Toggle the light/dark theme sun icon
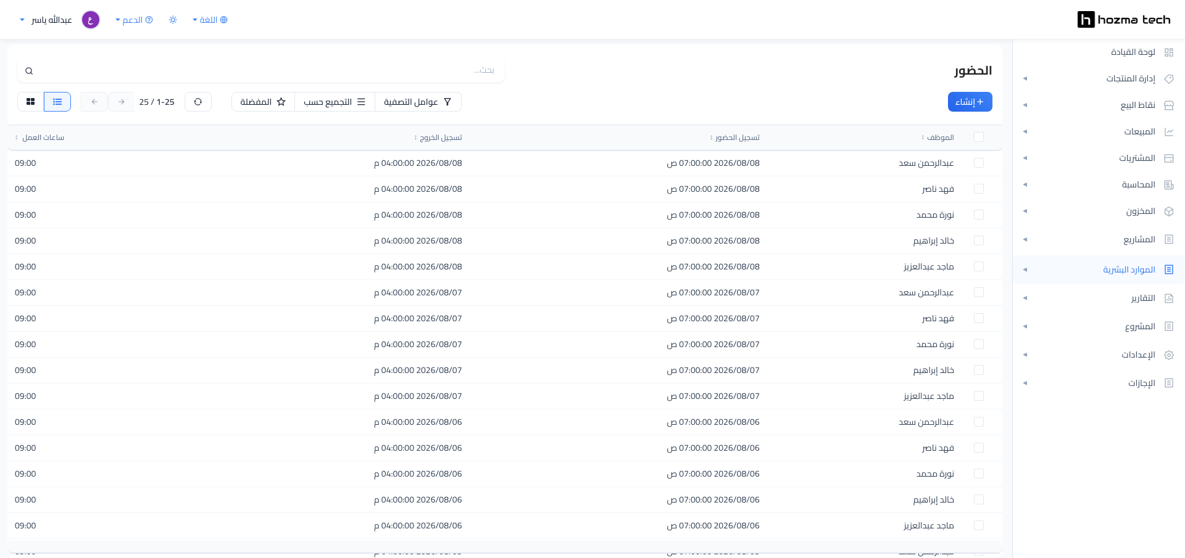1185x558 pixels. 173,20
